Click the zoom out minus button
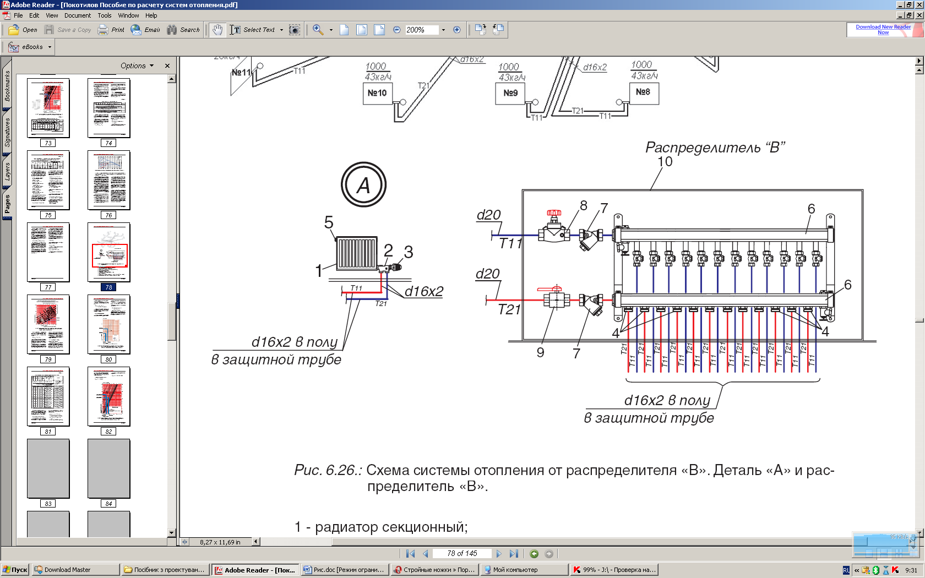The image size is (925, 578). [x=397, y=30]
